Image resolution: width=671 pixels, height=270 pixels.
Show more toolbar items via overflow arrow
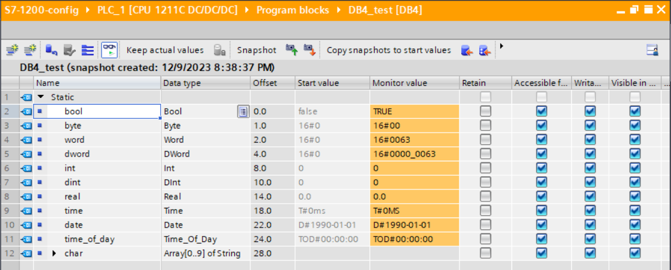pos(502,47)
